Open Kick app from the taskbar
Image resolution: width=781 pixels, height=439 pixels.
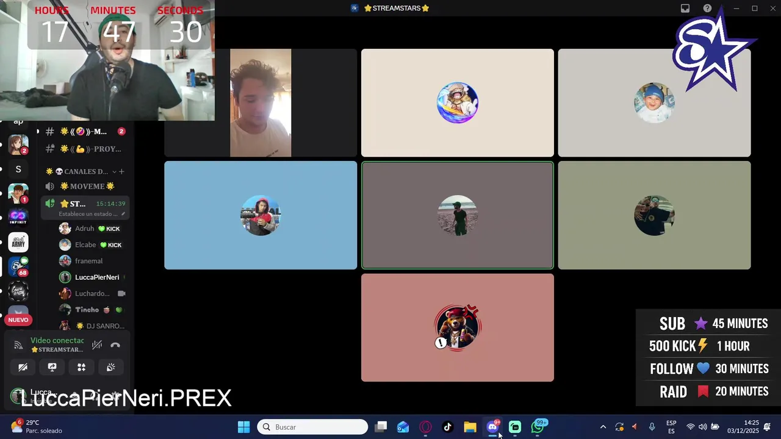tap(515, 427)
